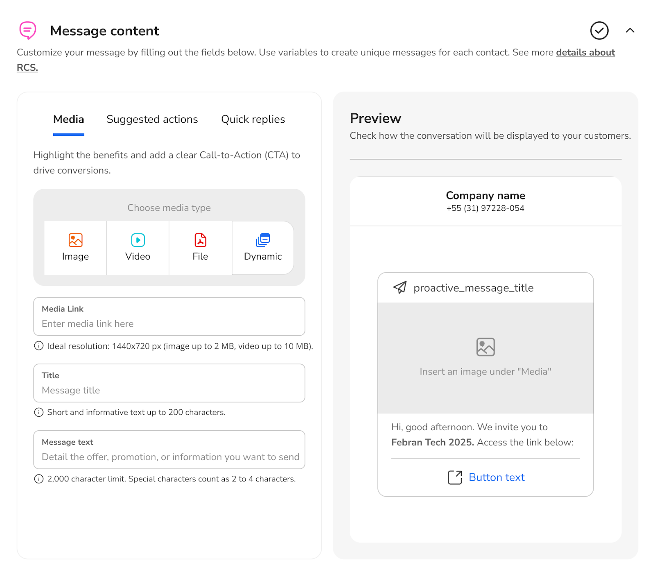Image resolution: width=655 pixels, height=576 pixels.
Task: Click the paper plane icon in preview
Action: coord(400,287)
